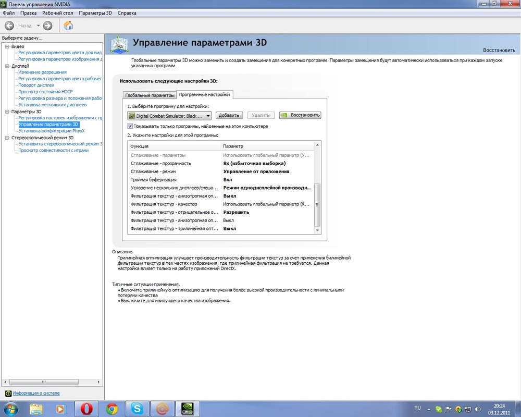Image resolution: width=521 pixels, height=417 pixels.
Task: Select Сглаживание - режим setting row
Action: (220, 171)
